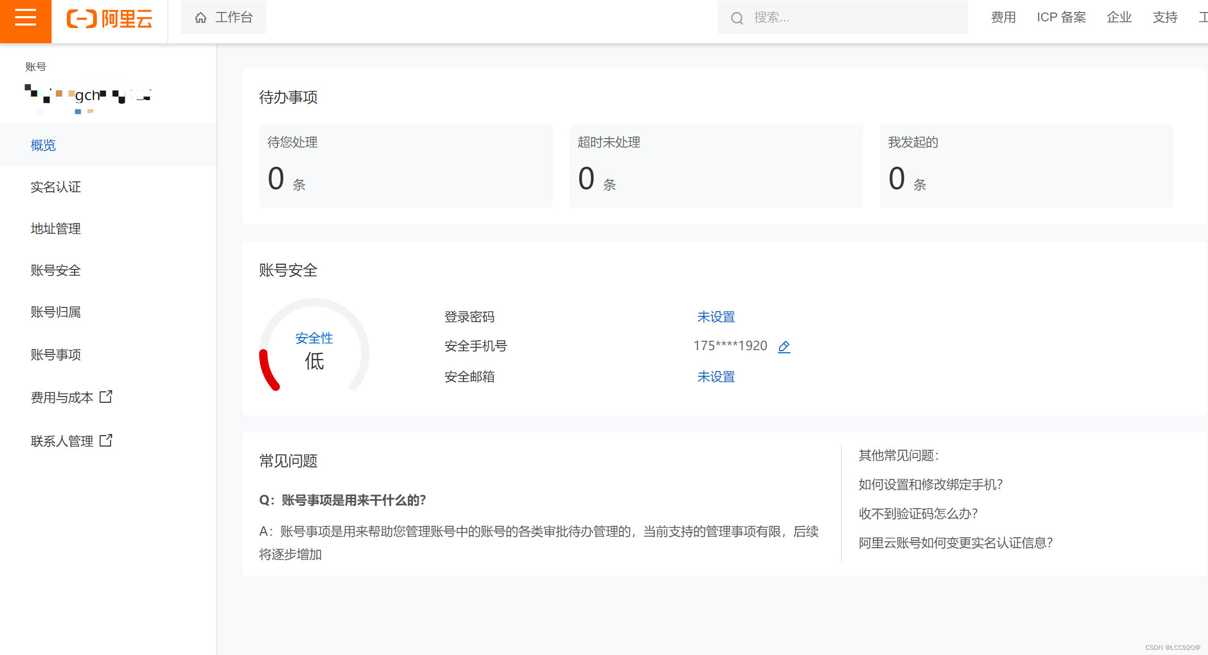Click 未设置 link for 安全邮箱

716,377
